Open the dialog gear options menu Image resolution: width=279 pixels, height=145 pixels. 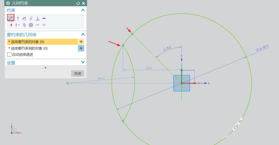click(8, 3)
